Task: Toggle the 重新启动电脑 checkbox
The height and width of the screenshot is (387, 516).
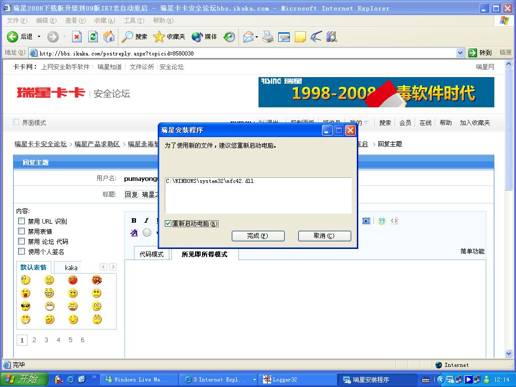Action: click(x=168, y=223)
